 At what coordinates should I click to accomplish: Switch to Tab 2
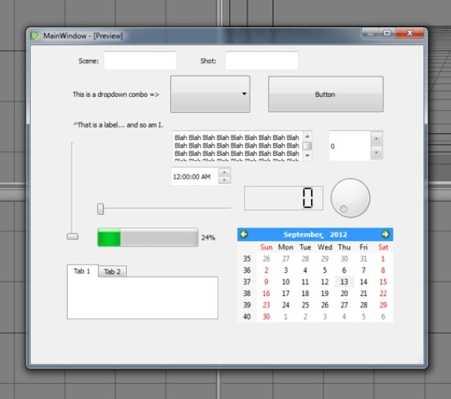click(112, 272)
